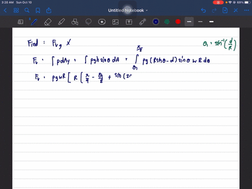Image resolution: width=252 pixels, height=189 pixels.
Task: Open the search magnifier
Action: pyautogui.click(x=27, y=10)
